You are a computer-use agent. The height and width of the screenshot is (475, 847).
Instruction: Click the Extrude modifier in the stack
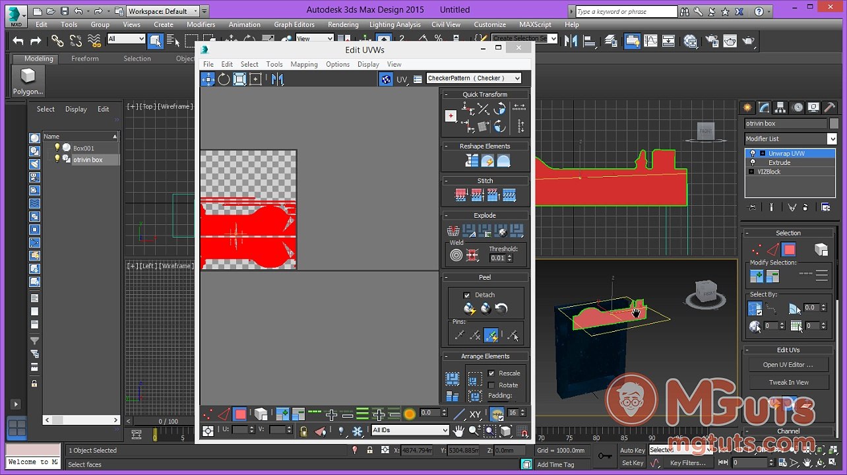pos(778,162)
